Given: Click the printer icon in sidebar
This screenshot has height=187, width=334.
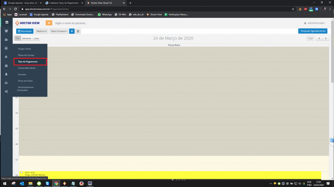Looking at the screenshot, I should pos(6,83).
